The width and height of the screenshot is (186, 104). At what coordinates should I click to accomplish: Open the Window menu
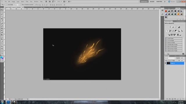click(x=36, y=2)
